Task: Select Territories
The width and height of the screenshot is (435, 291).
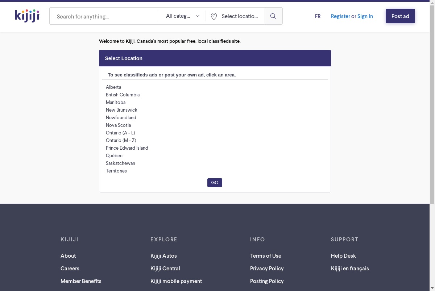Action: point(116,171)
